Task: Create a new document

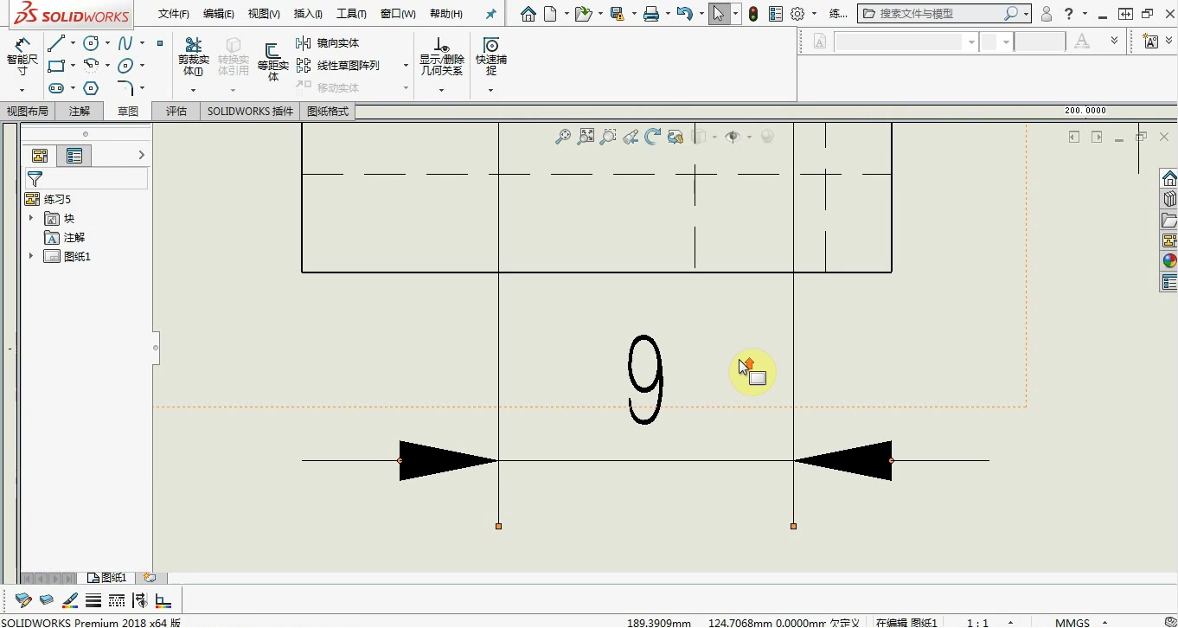Action: click(x=550, y=14)
